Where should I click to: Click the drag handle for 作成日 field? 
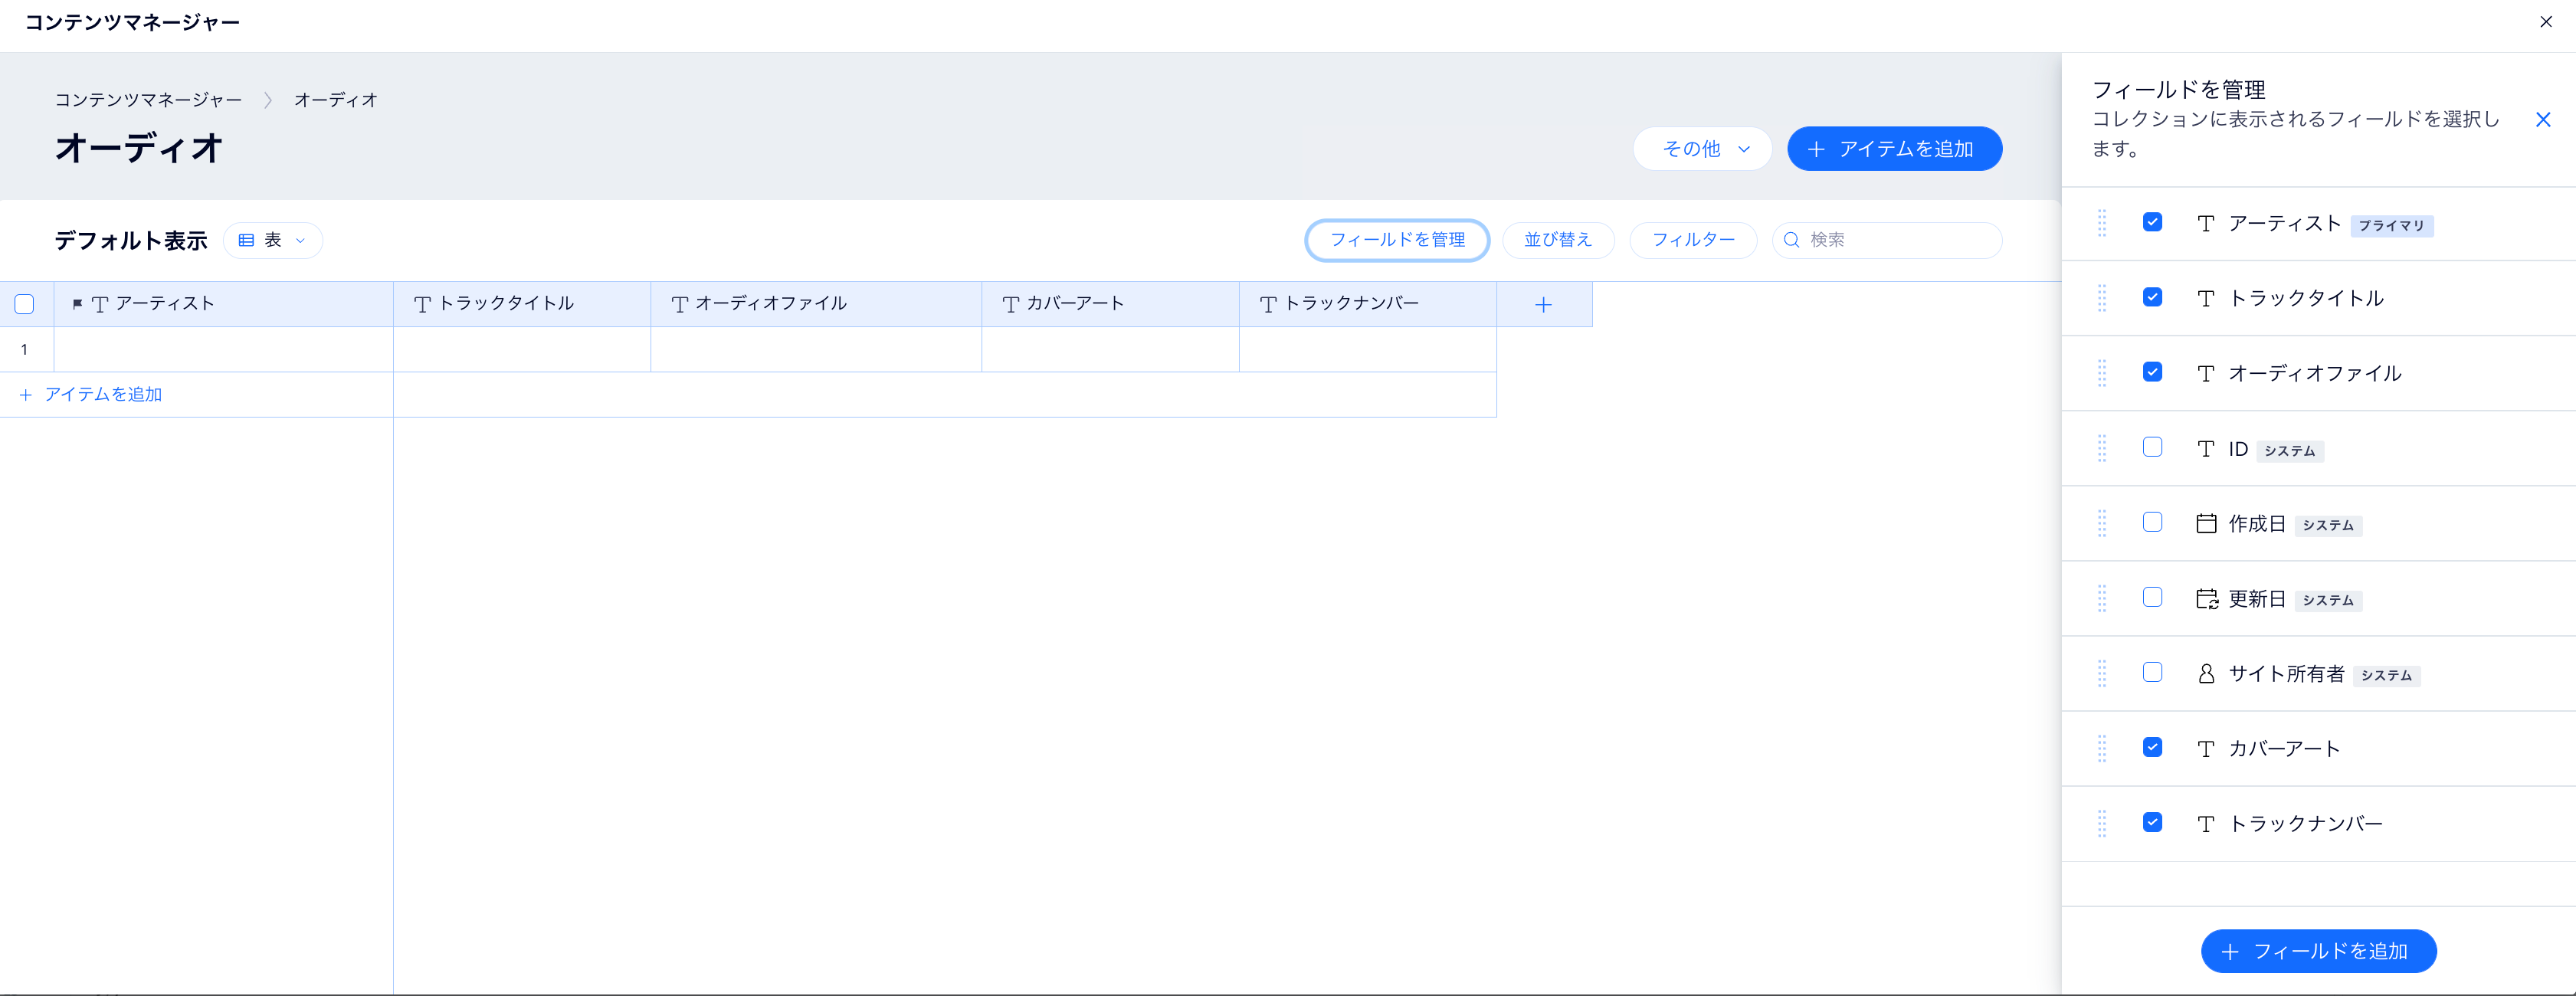(2101, 523)
